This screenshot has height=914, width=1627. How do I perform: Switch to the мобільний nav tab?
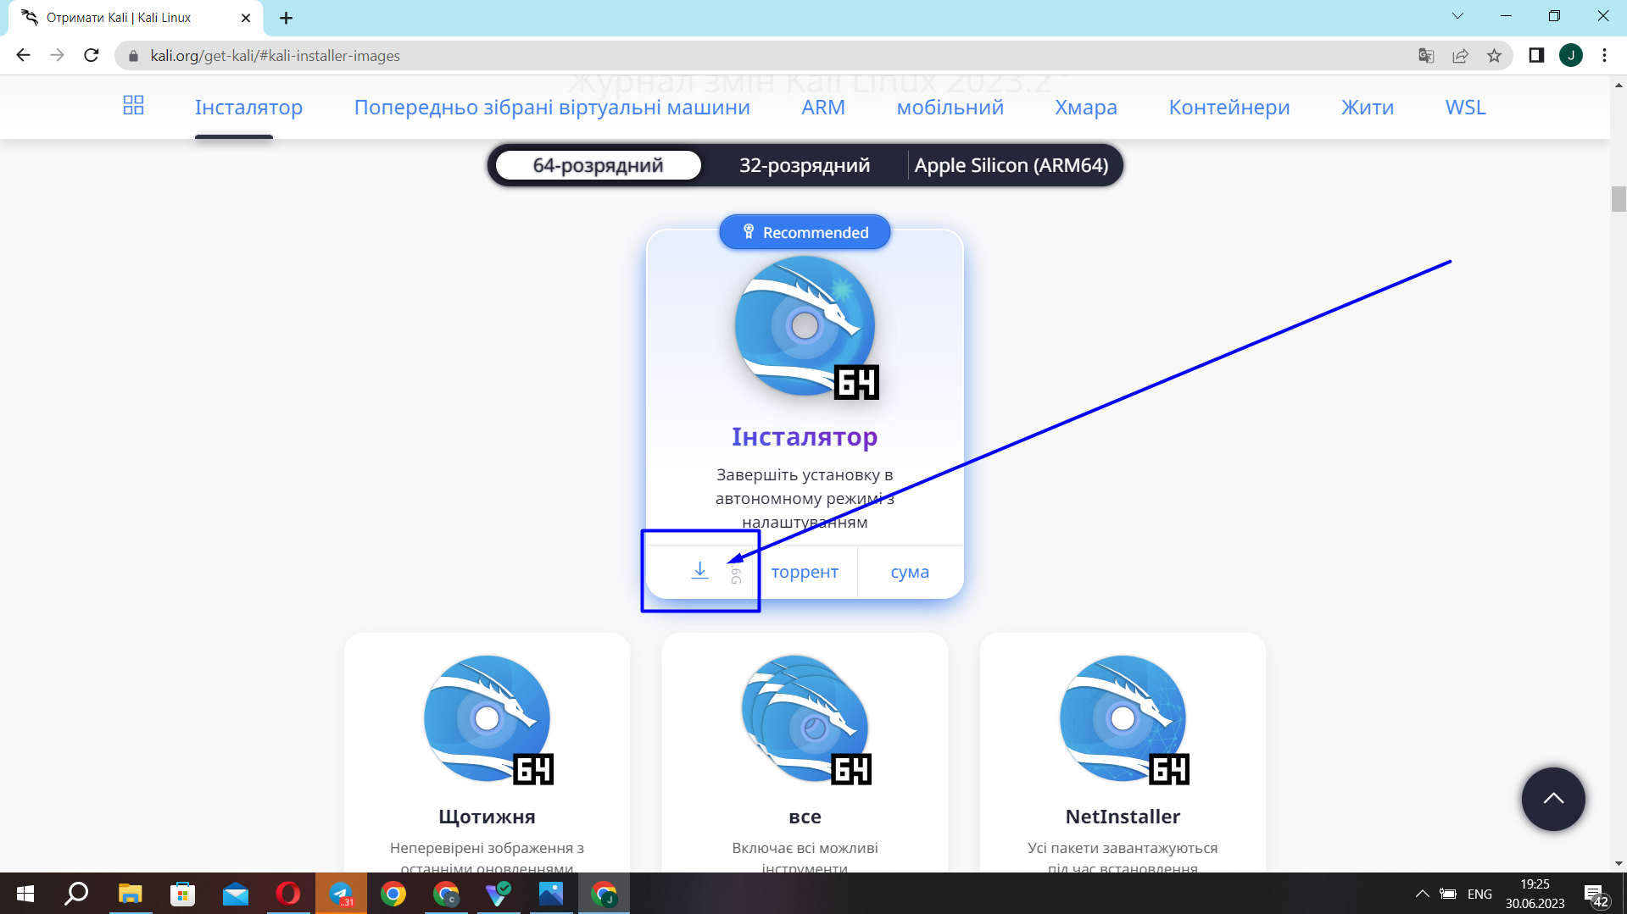(x=950, y=108)
